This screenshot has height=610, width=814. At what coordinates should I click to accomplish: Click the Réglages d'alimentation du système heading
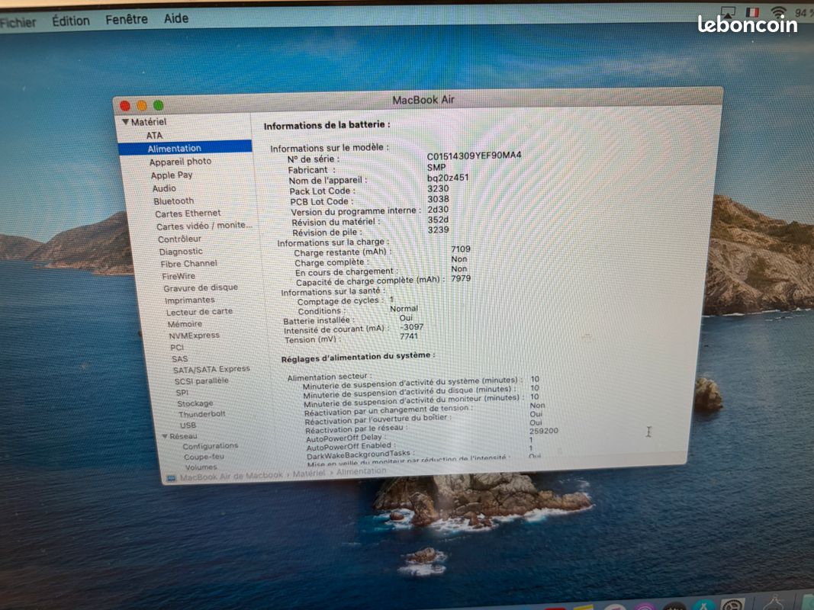click(x=358, y=358)
